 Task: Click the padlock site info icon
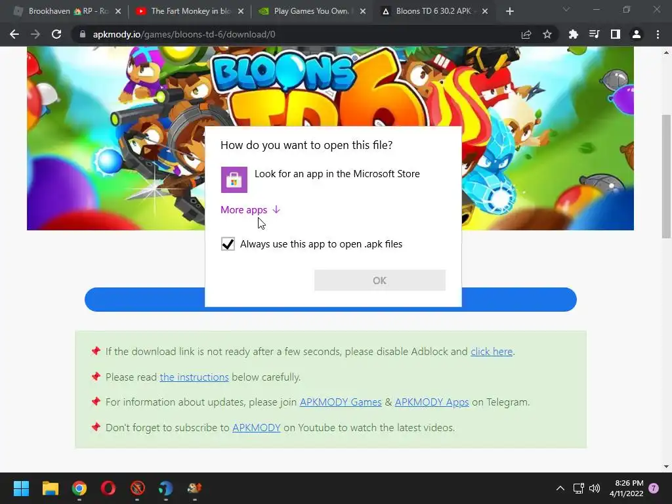82,34
